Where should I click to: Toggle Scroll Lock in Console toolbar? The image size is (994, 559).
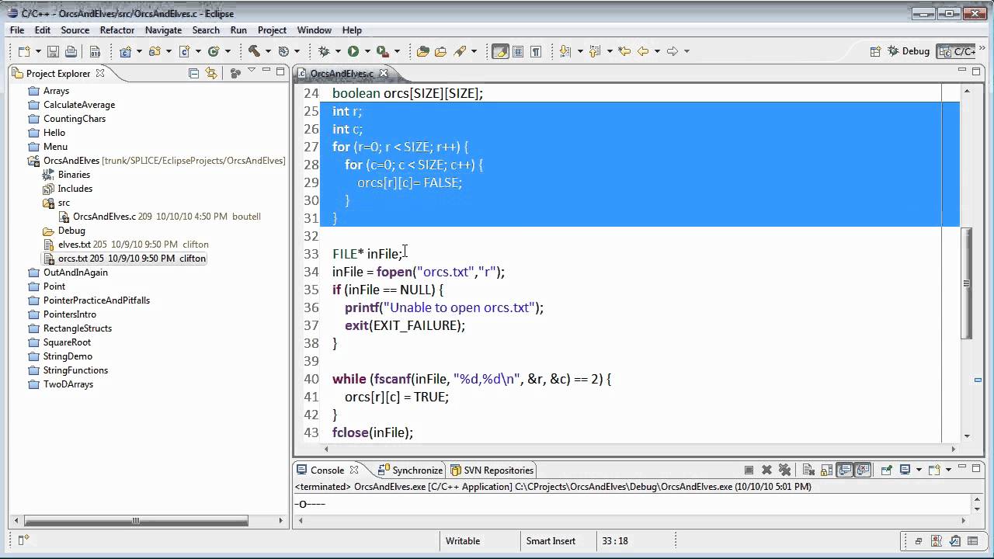[826, 470]
